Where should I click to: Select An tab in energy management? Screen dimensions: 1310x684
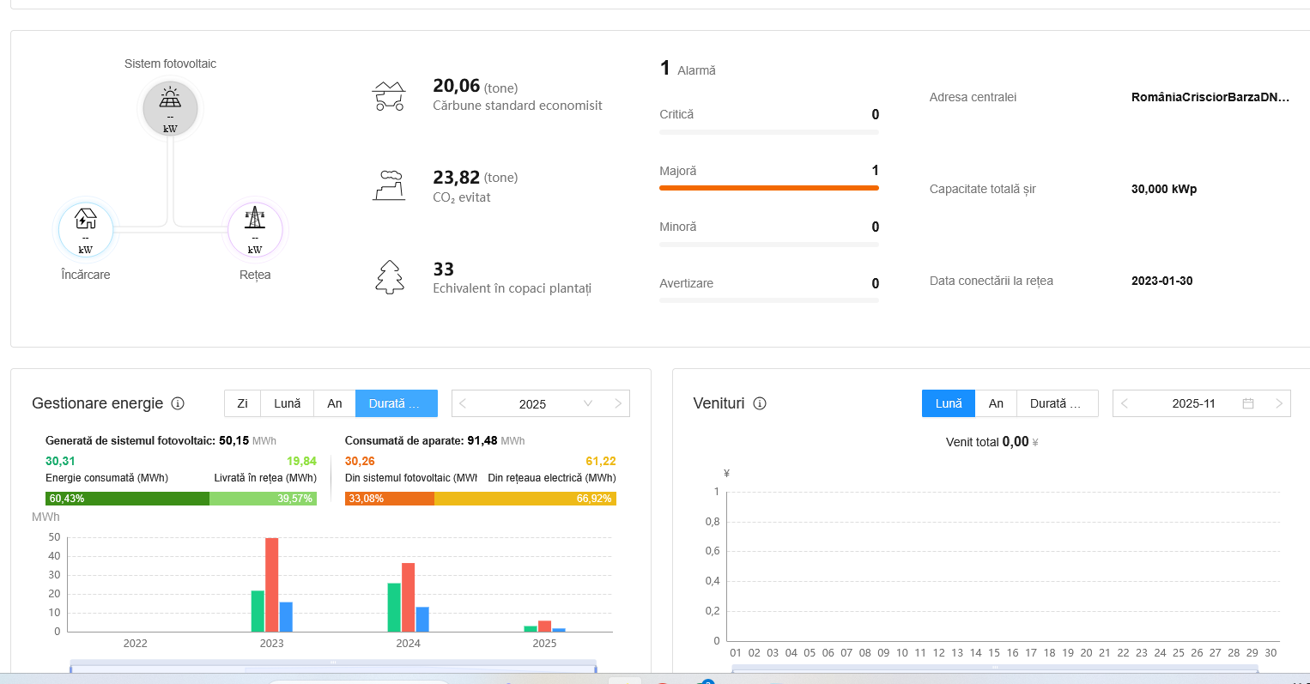[335, 403]
